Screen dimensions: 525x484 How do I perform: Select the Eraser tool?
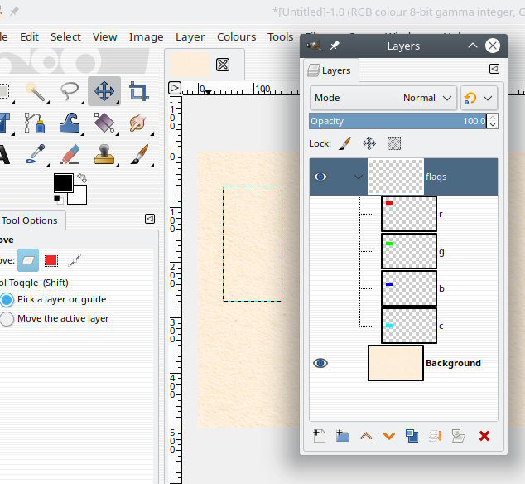(x=70, y=154)
